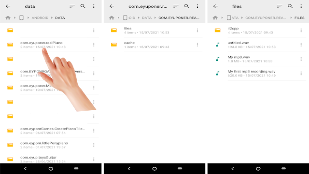Show options for My first mp3 recording.wav
The image size is (309, 174).
(x=301, y=73)
